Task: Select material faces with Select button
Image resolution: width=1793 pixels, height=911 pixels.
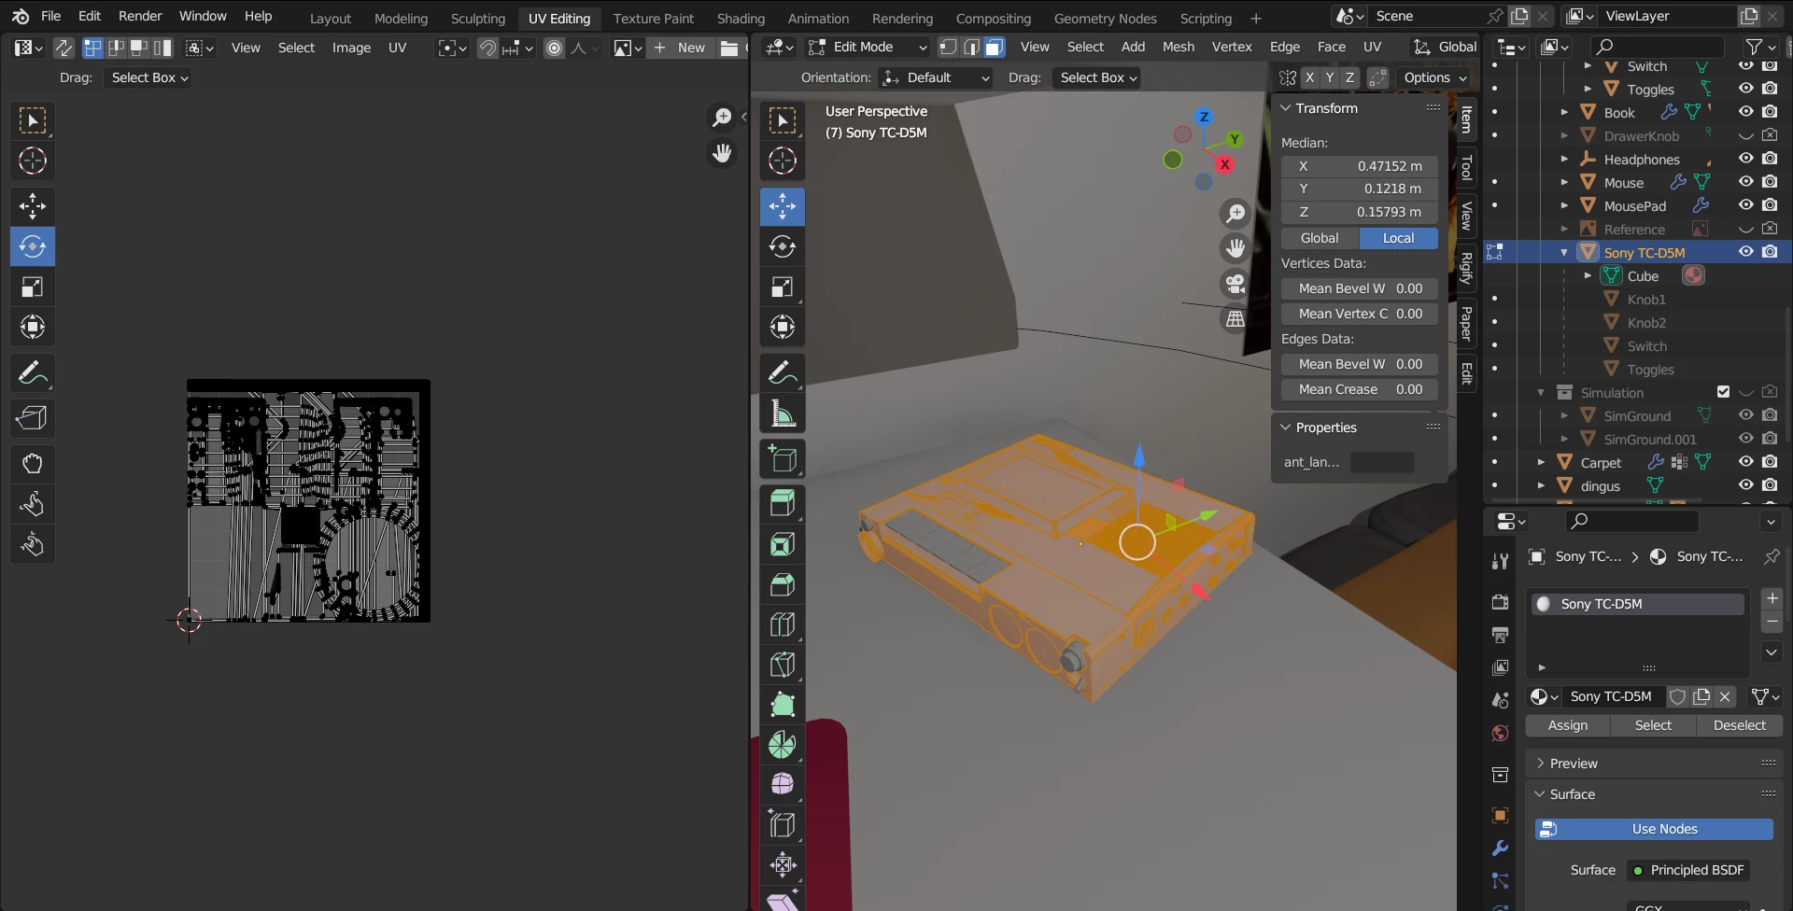Action: [1653, 725]
